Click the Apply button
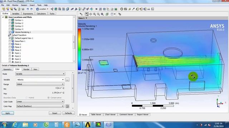Viewport: 229px width, 128px height. tap(8, 113)
